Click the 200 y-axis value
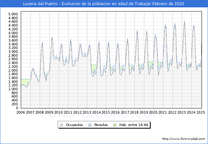Screen dimensions: 208x144 tap(15, 104)
